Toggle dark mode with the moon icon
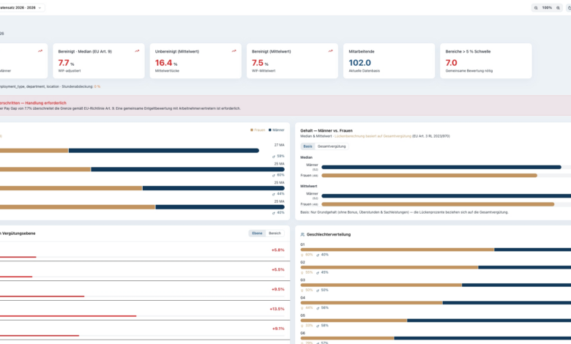Viewport: 571px width, 344px height. [570, 7]
